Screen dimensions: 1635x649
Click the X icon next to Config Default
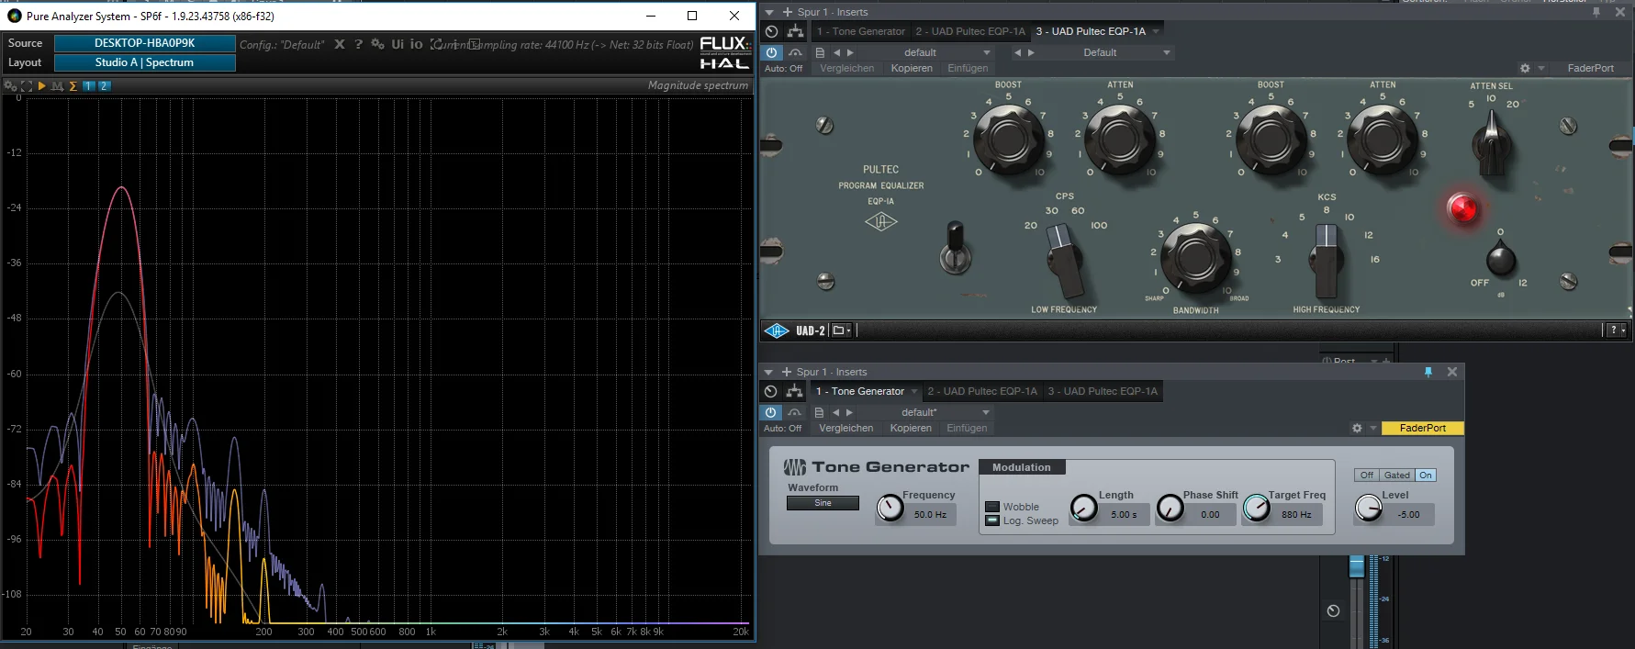tap(340, 44)
